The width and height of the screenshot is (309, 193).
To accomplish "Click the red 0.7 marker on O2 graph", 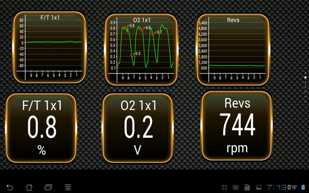I will pos(153,34).
